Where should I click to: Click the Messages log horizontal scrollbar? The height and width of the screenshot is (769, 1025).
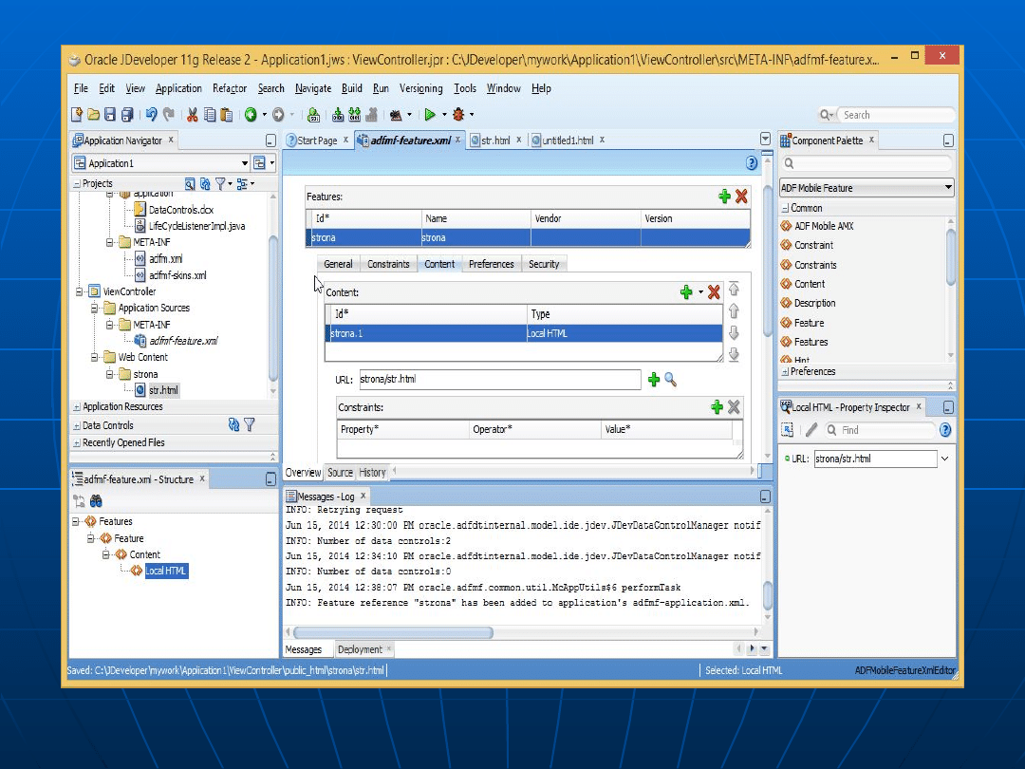[x=394, y=632]
